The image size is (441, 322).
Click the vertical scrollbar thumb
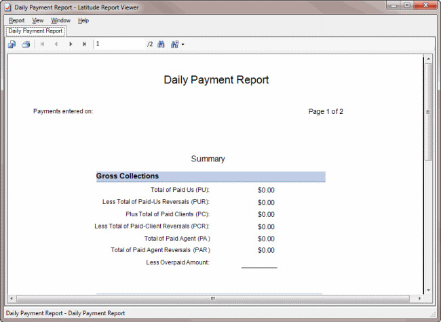[x=428, y=112]
